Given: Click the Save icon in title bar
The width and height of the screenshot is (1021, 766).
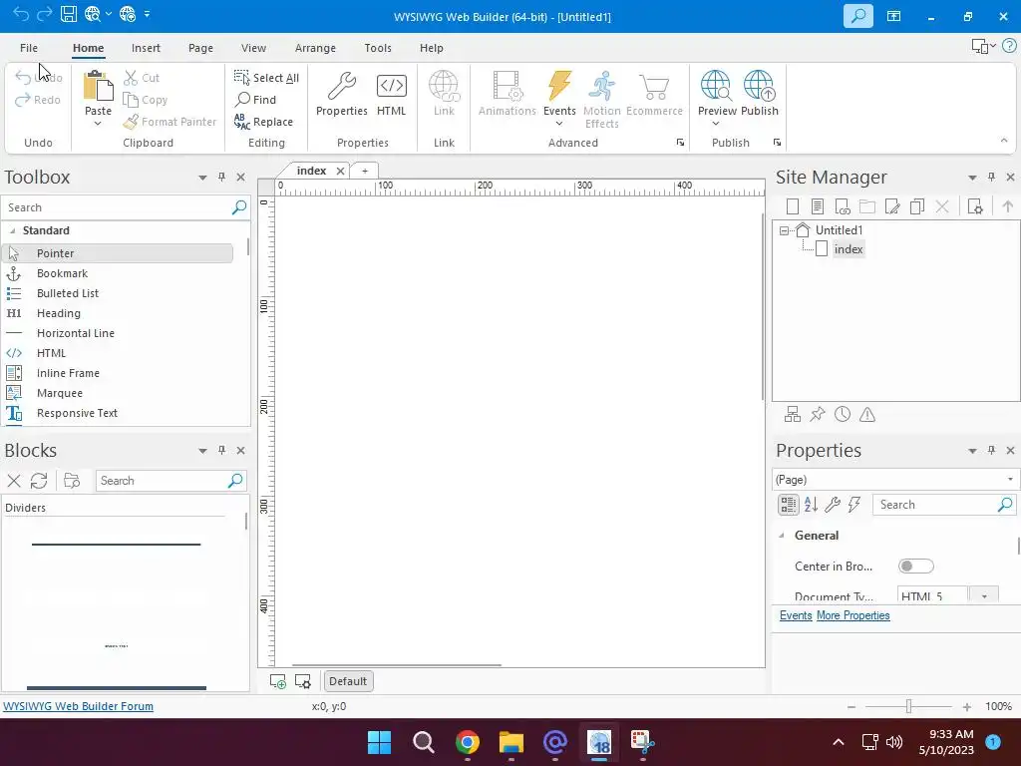Looking at the screenshot, I should (69, 14).
